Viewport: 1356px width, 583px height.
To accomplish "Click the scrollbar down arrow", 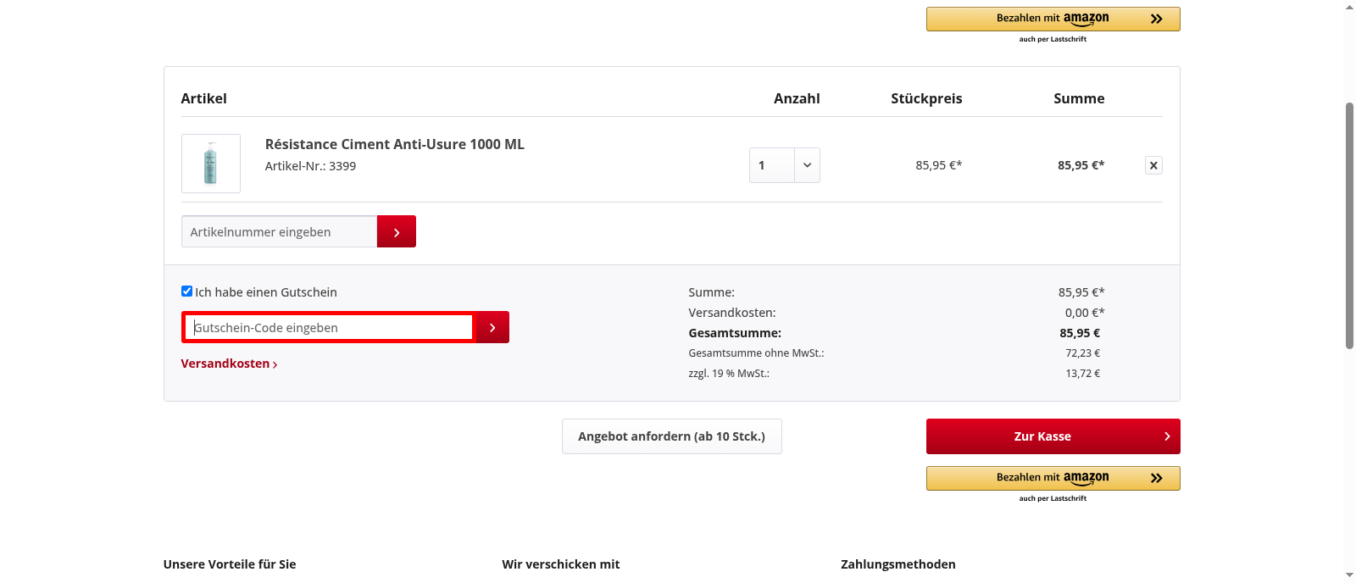I will 1349,575.
